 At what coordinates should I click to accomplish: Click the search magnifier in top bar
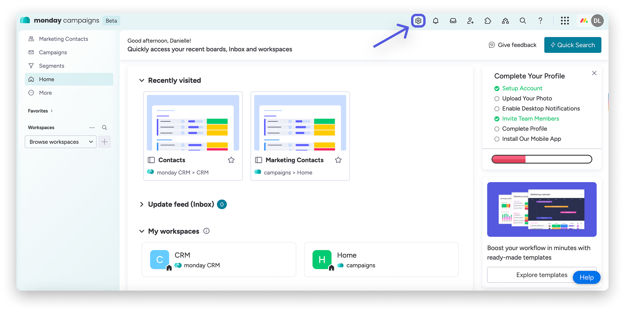pyautogui.click(x=523, y=21)
